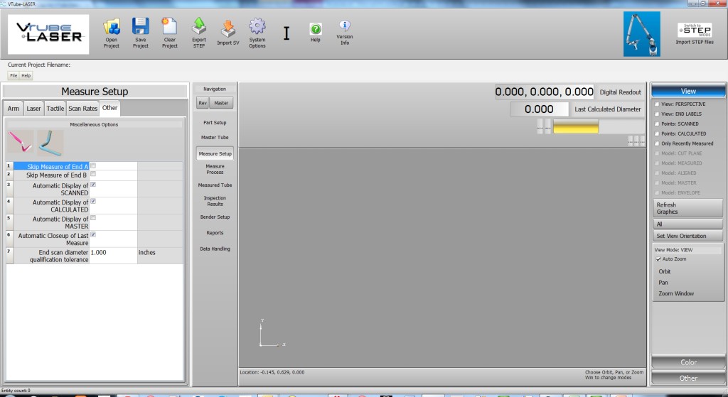Expand the Other panel at bottom right

[688, 378]
